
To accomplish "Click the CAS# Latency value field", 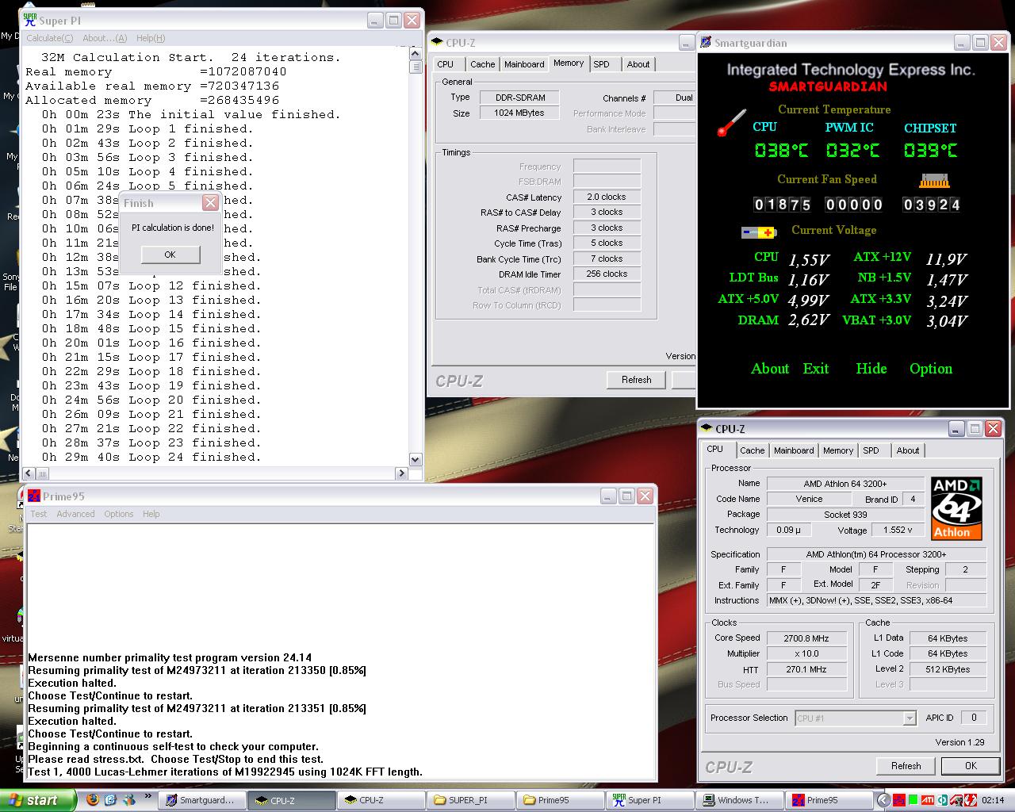I will click(607, 197).
